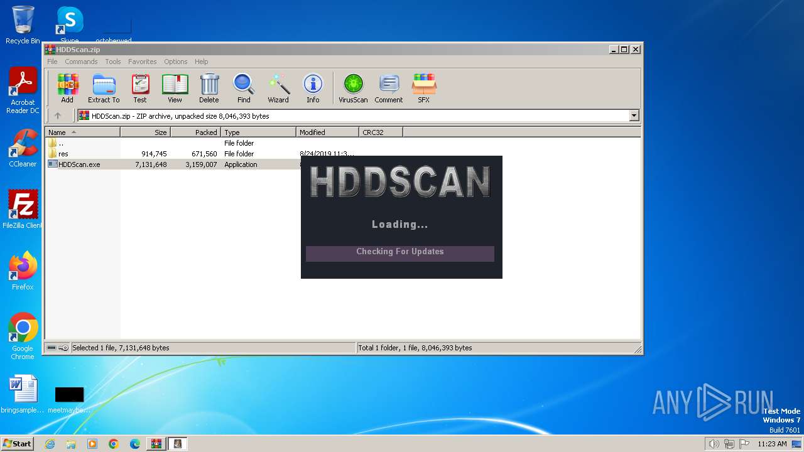Click the Start button
This screenshot has width=804, height=452.
pyautogui.click(x=17, y=444)
